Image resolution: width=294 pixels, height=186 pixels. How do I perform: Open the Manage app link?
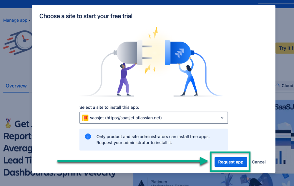[x=15, y=20]
